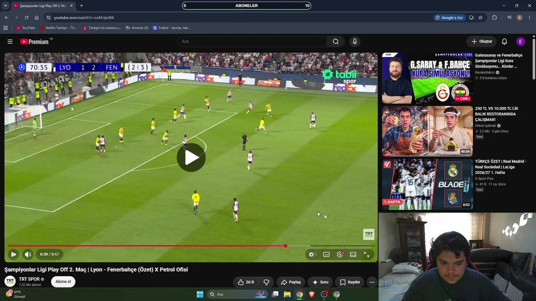Open the S Sport Plus channel name
The image size is (536, 301).
(484, 179)
